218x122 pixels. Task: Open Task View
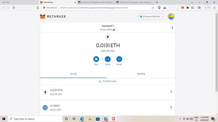pyautogui.click(x=74, y=119)
